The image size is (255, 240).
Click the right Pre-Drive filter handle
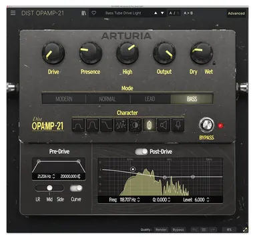pyautogui.click(x=78, y=161)
